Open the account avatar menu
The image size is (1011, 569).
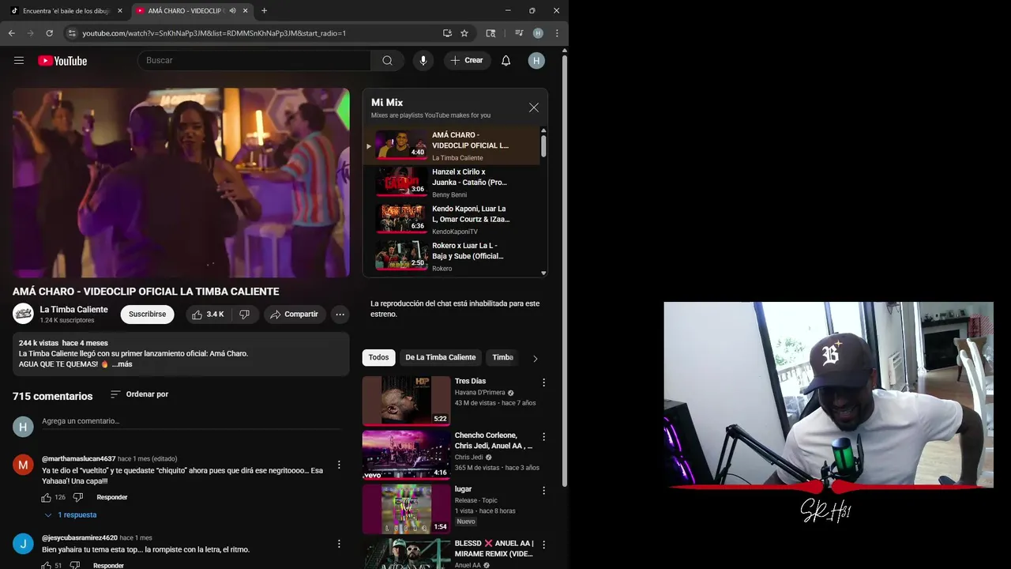[x=536, y=60]
